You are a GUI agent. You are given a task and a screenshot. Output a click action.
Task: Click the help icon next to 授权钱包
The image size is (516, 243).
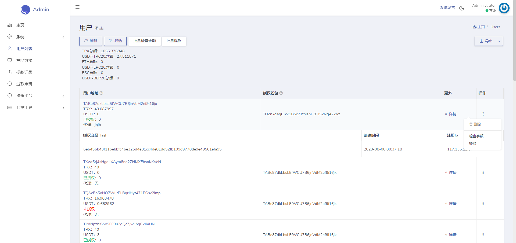point(281,93)
